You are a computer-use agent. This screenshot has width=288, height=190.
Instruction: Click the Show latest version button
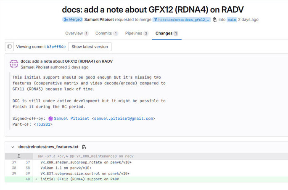[90, 47]
